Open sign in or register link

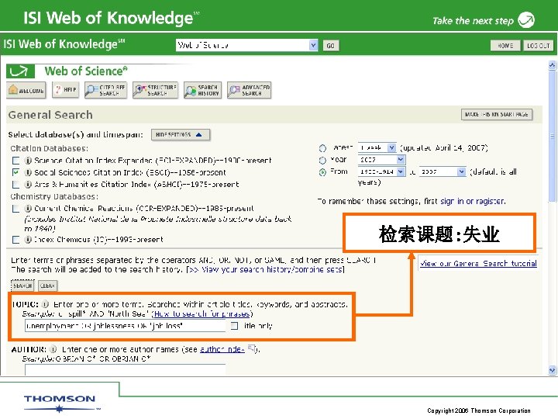(473, 201)
